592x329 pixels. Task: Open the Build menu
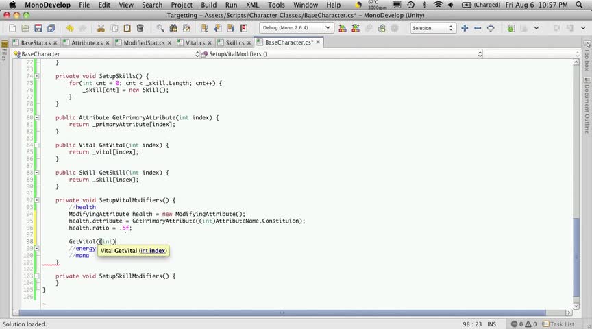[x=209, y=5]
